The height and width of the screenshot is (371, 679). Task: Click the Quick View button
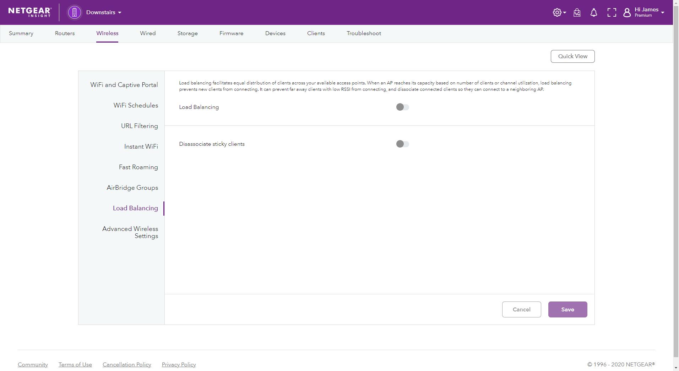coord(572,56)
